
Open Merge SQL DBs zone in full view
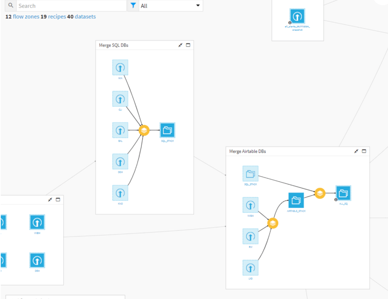(x=188, y=45)
